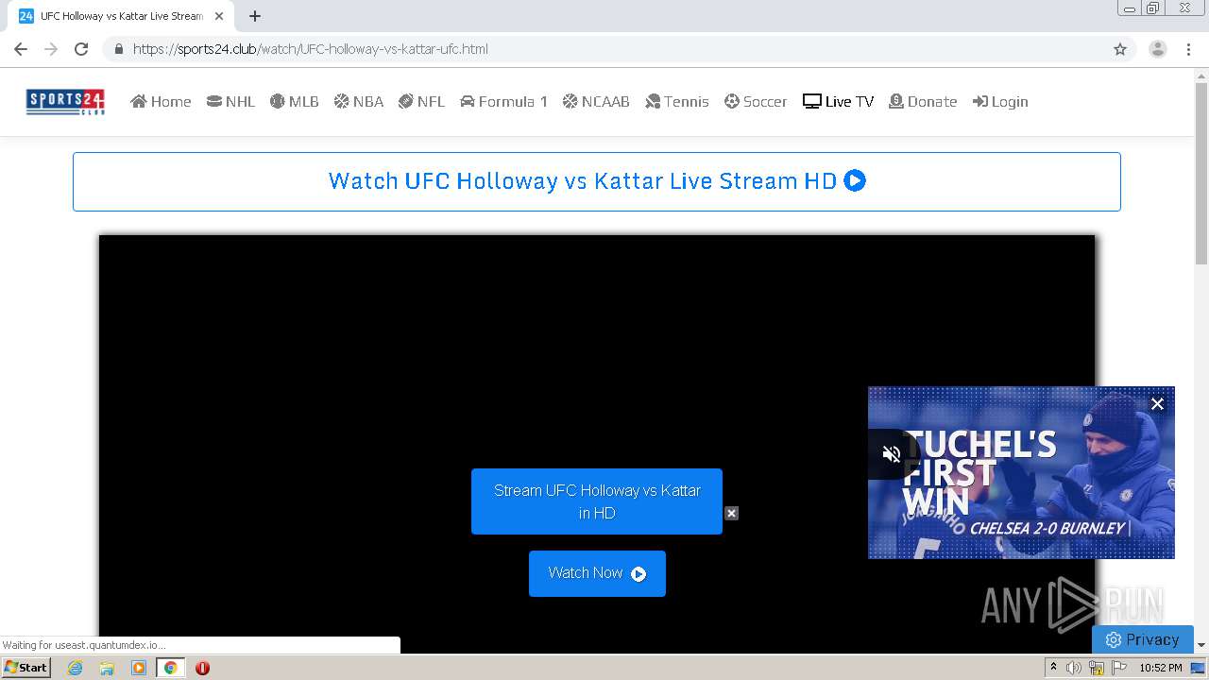Select the Chrome taskbar button
Viewport: 1209px width, 680px height.
coord(170,668)
